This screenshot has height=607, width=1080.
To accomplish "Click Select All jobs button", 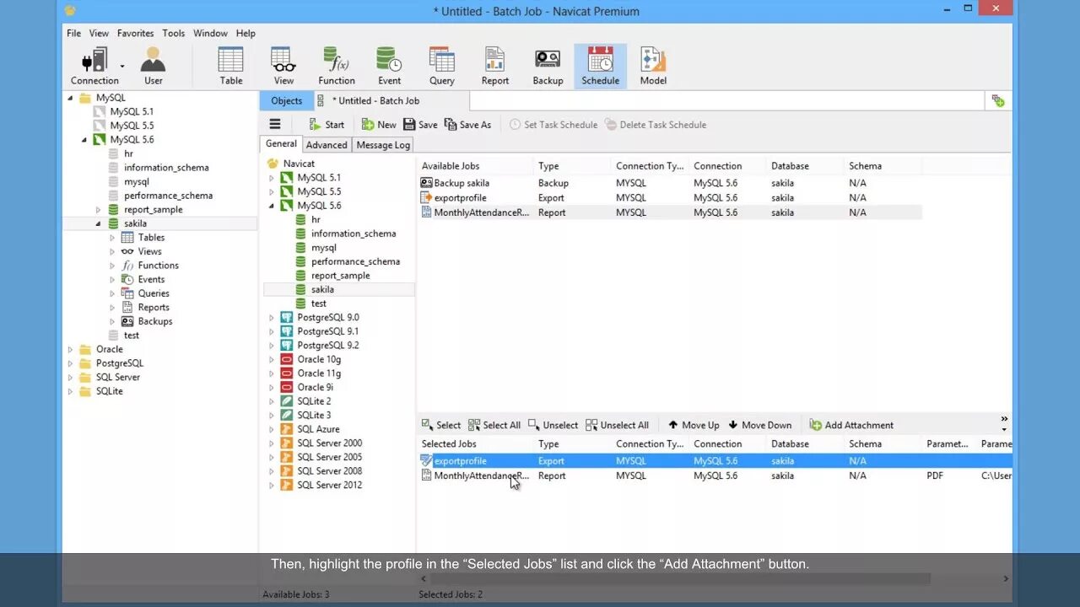I will 494,425.
